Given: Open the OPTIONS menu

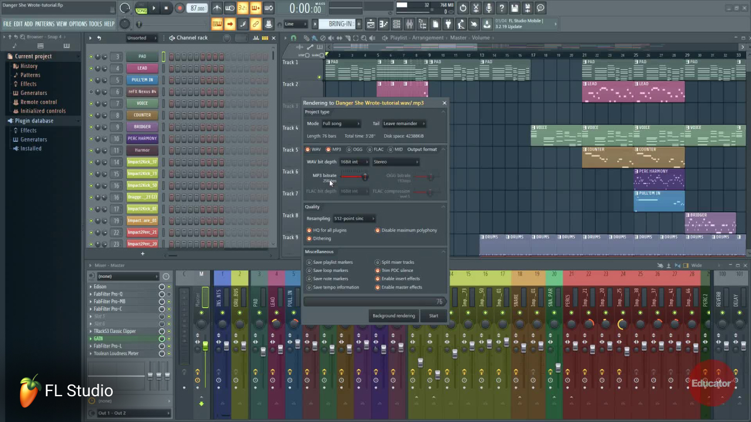Looking at the screenshot, I should click(78, 24).
